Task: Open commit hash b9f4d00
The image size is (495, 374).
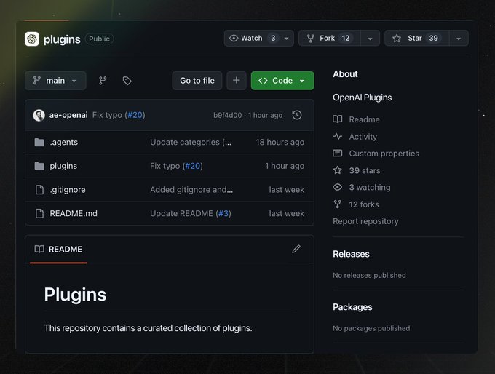Action: tap(227, 115)
